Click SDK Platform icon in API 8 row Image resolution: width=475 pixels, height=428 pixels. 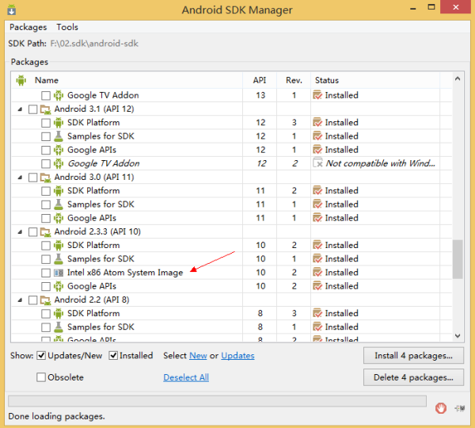(x=59, y=314)
